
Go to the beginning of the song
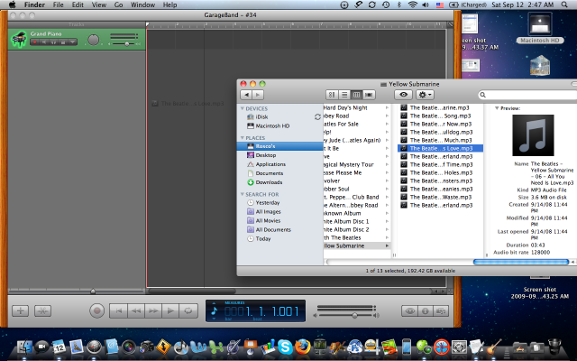[118, 310]
